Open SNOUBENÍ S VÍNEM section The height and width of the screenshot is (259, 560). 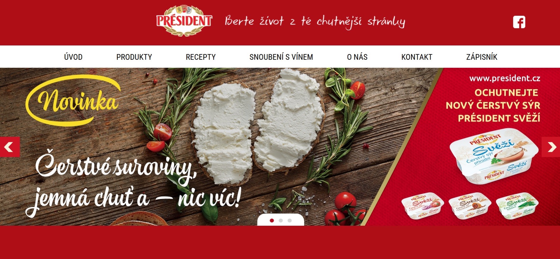[281, 57]
